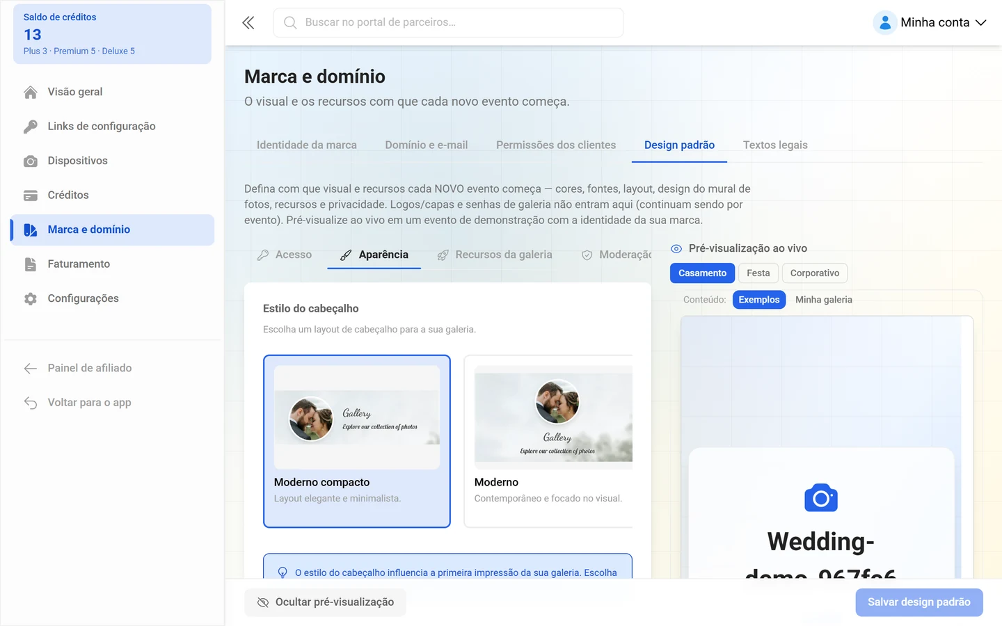1002x626 pixels.
Task: Click the search magnifier icon
Action: (290, 23)
